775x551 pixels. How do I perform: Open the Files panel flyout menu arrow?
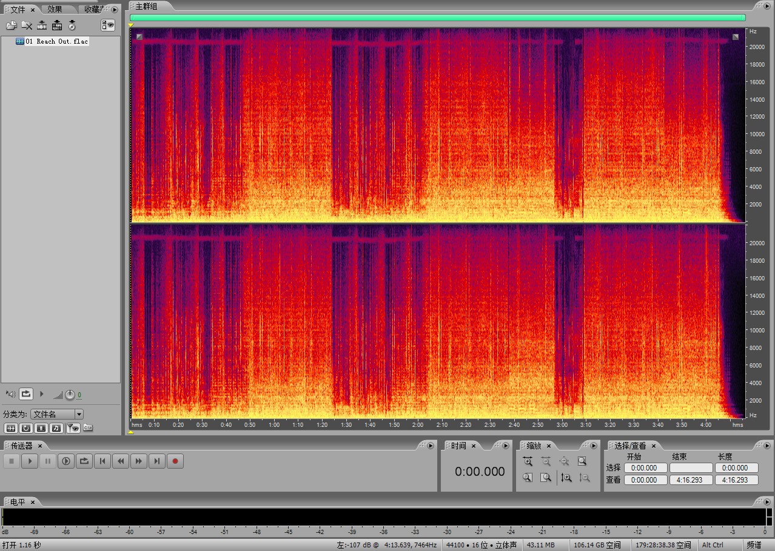[115, 10]
